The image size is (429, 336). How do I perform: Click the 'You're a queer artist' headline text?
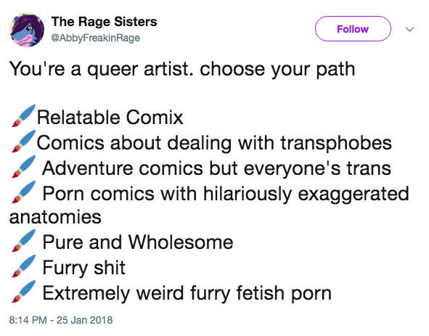coord(182,69)
